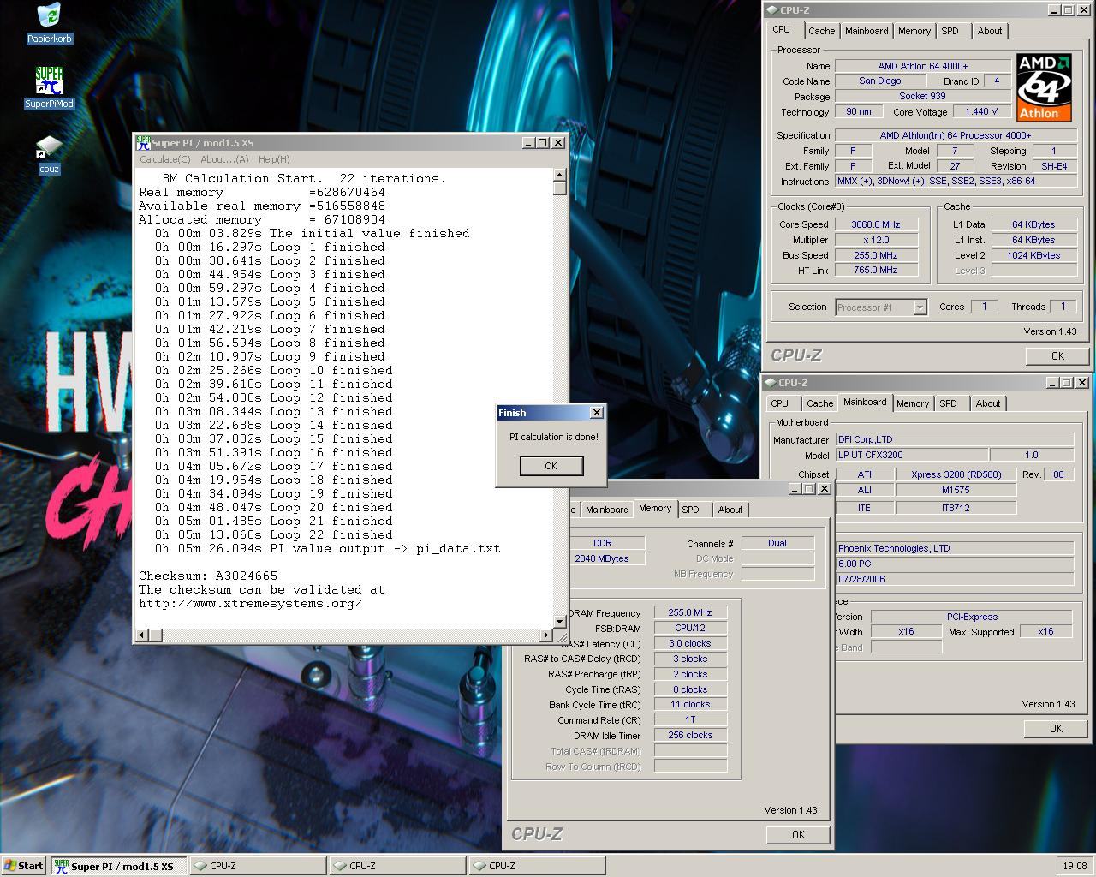Image resolution: width=1096 pixels, height=877 pixels.
Task: Click the HT Link 765.0 MHz value
Action: [875, 271]
